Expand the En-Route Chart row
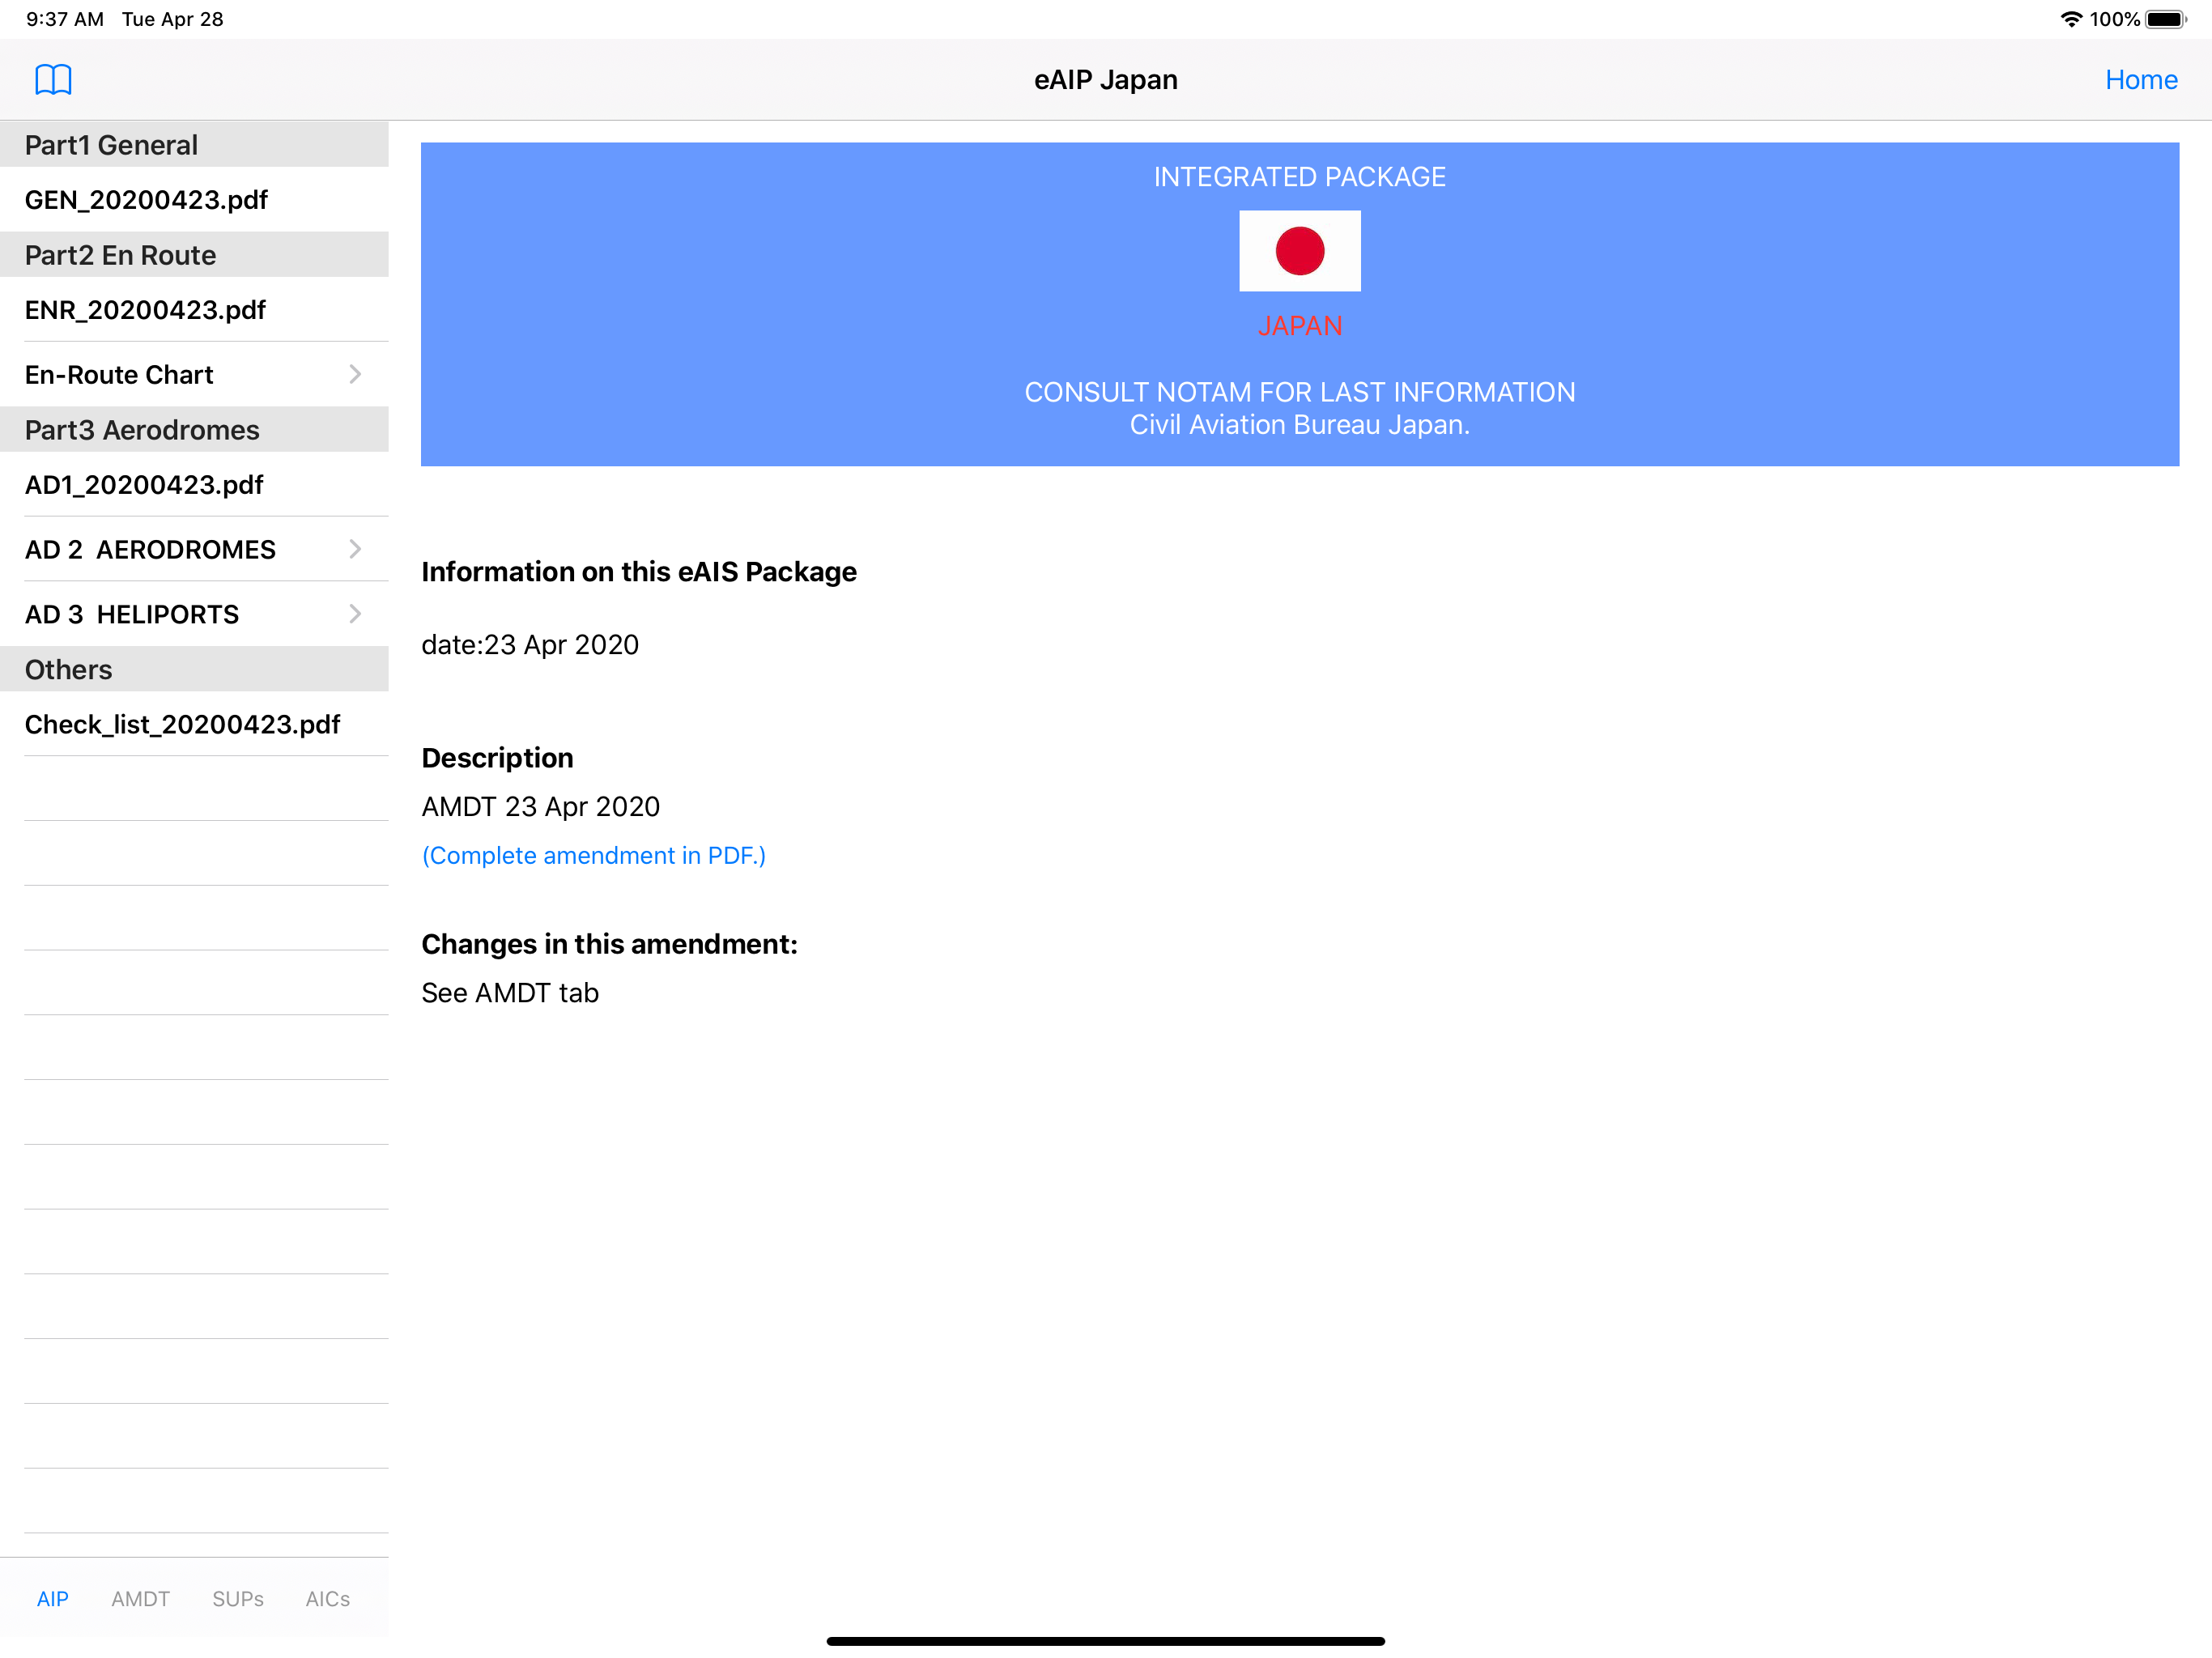Image resolution: width=2212 pixels, height=1658 pixels. coord(194,375)
